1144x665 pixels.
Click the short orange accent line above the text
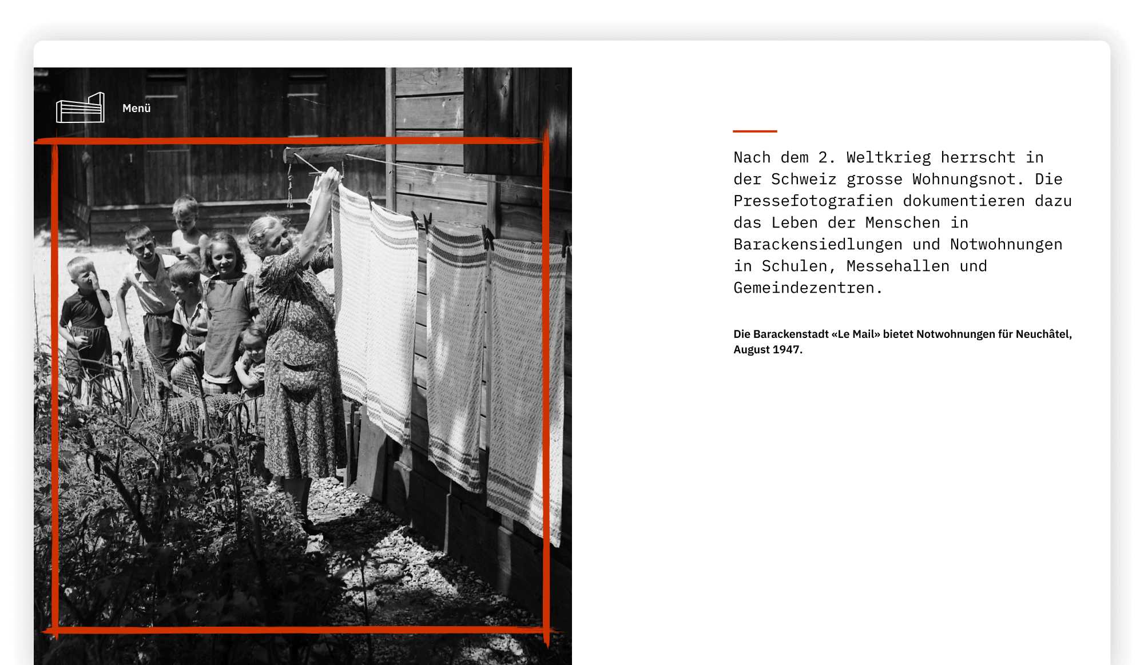pyautogui.click(x=754, y=131)
